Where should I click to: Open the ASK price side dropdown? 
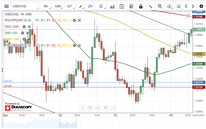pos(58,6)
